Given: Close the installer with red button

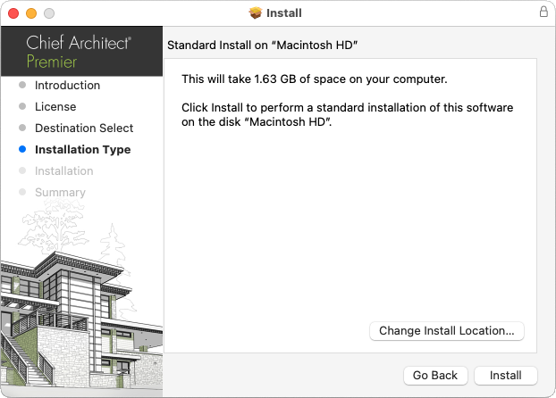Looking at the screenshot, I should click(13, 13).
